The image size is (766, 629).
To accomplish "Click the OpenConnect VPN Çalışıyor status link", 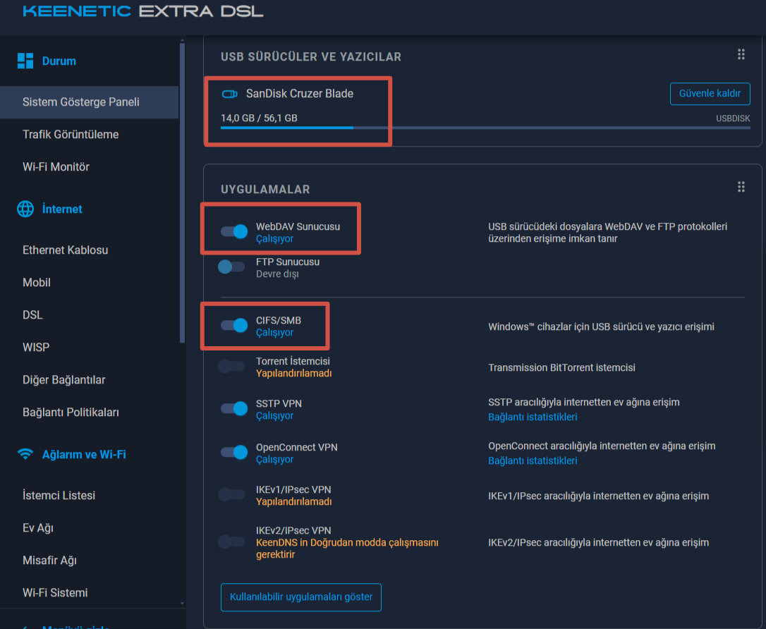I will [x=274, y=460].
